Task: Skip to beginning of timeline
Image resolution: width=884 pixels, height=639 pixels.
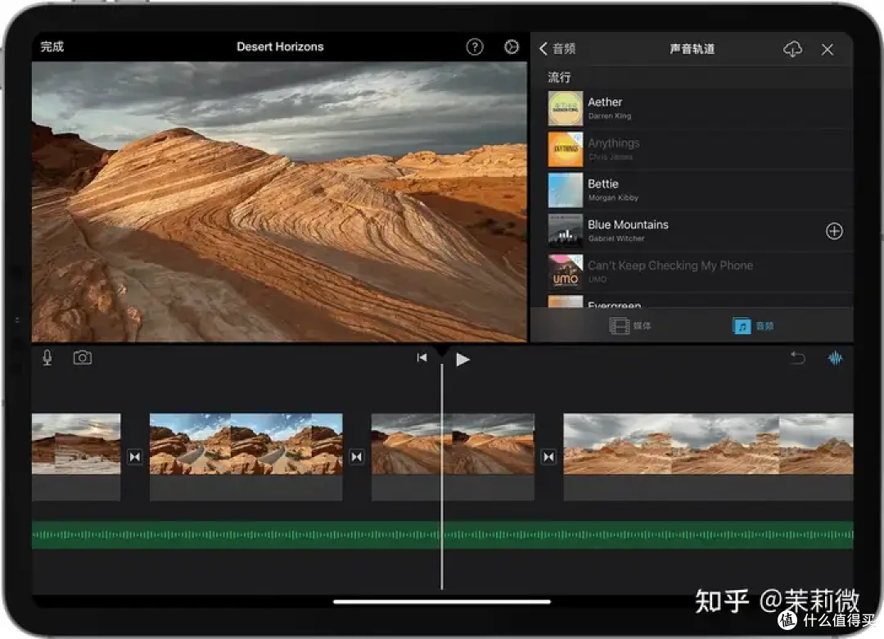Action: click(x=422, y=358)
